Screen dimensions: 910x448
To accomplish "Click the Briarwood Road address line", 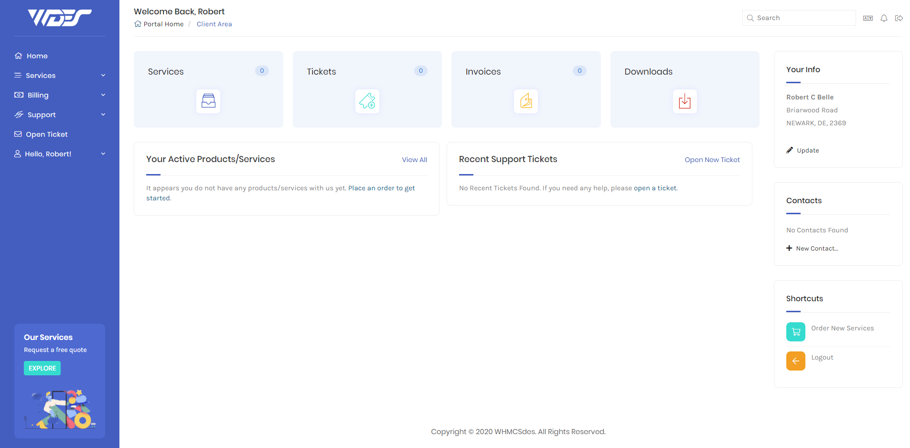I will 812,110.
